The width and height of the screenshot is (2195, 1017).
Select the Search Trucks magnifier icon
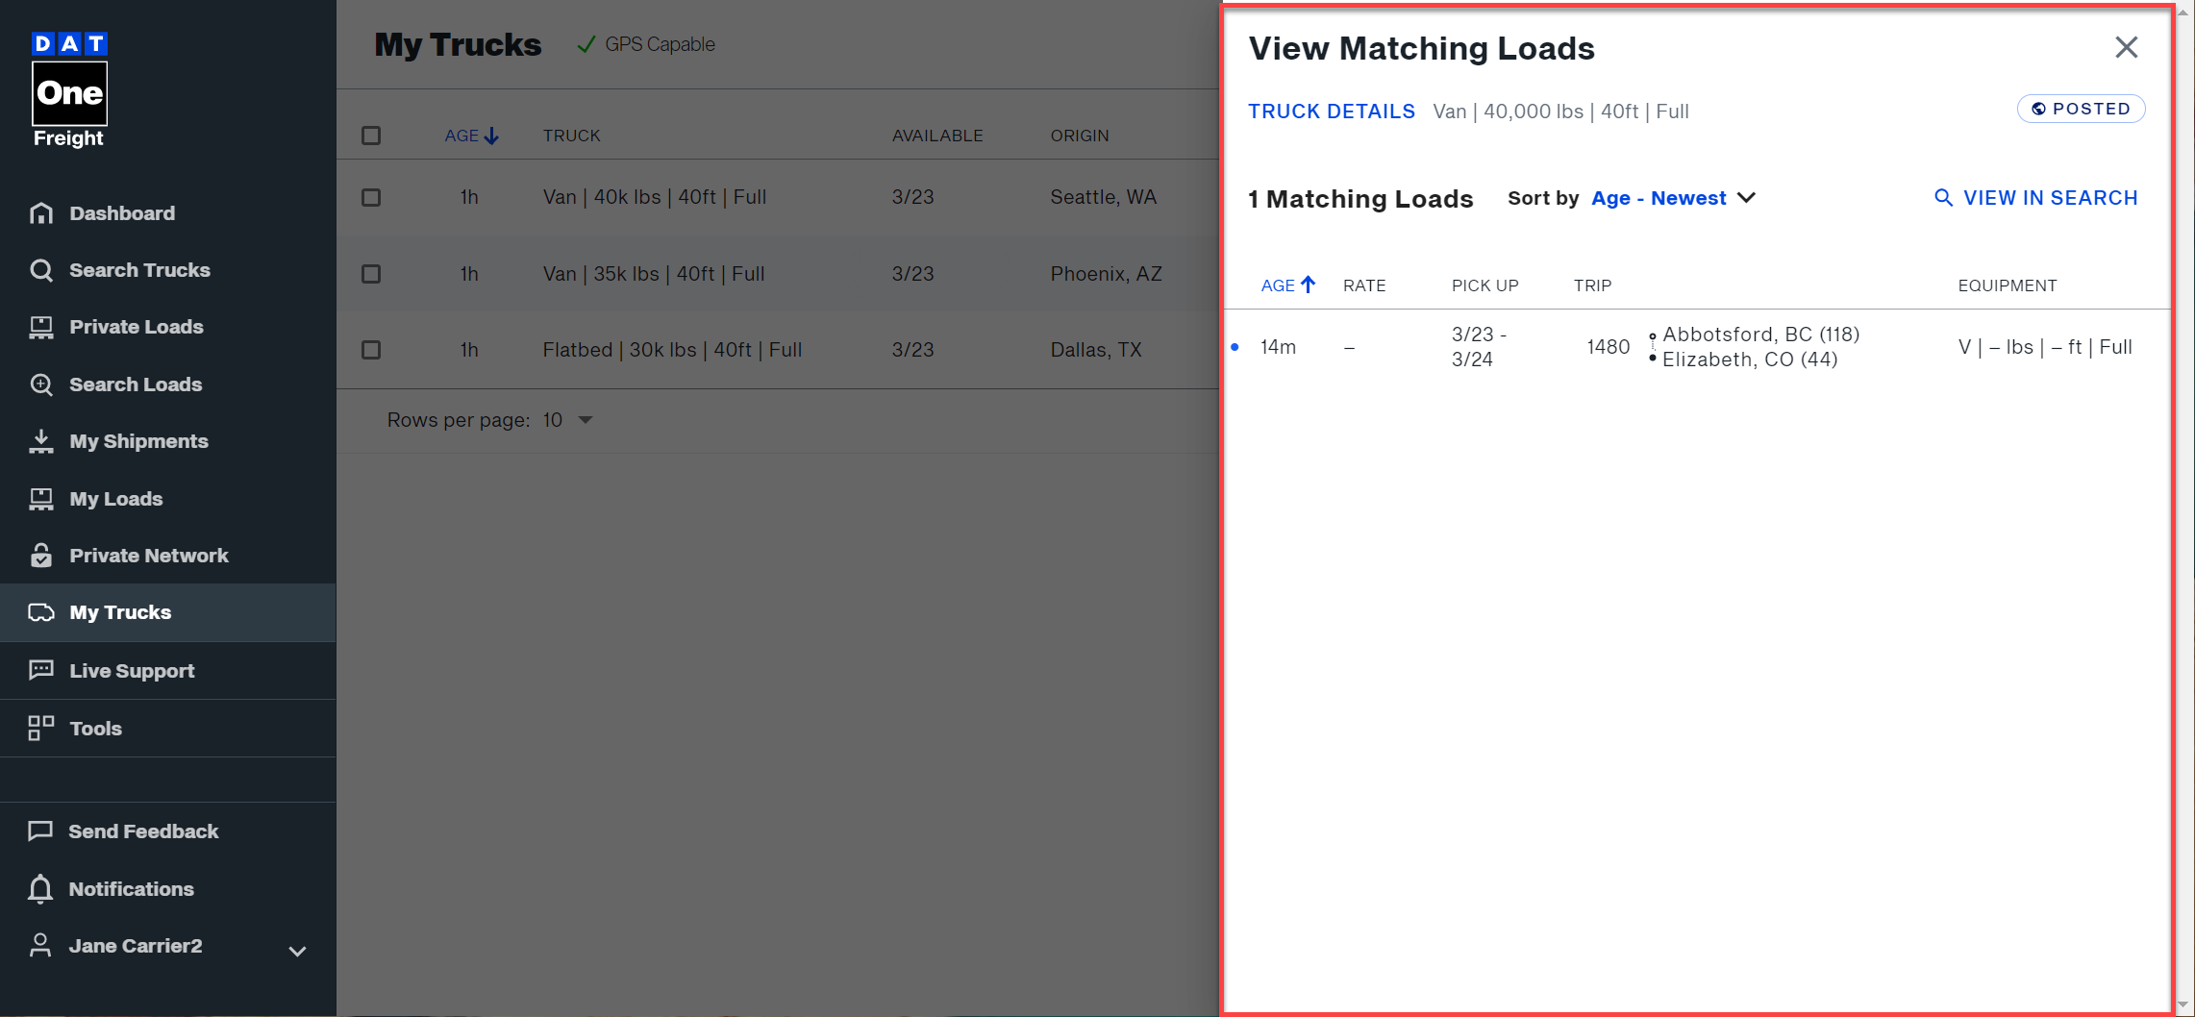(x=41, y=270)
